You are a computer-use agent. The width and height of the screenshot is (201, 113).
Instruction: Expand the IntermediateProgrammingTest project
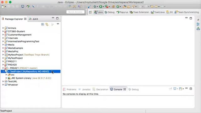3,41
